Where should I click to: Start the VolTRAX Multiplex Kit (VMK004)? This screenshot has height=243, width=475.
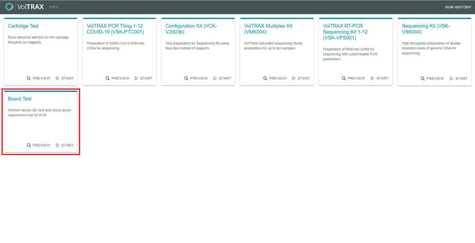coord(301,78)
